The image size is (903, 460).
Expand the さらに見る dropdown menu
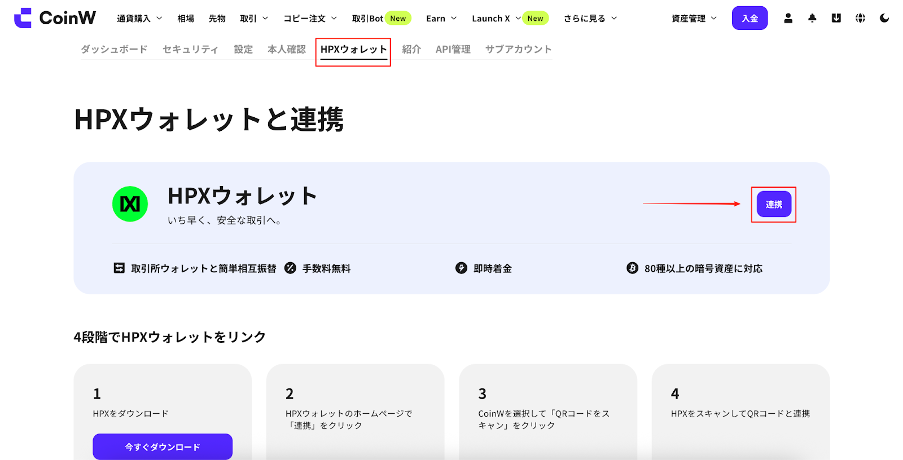(590, 19)
